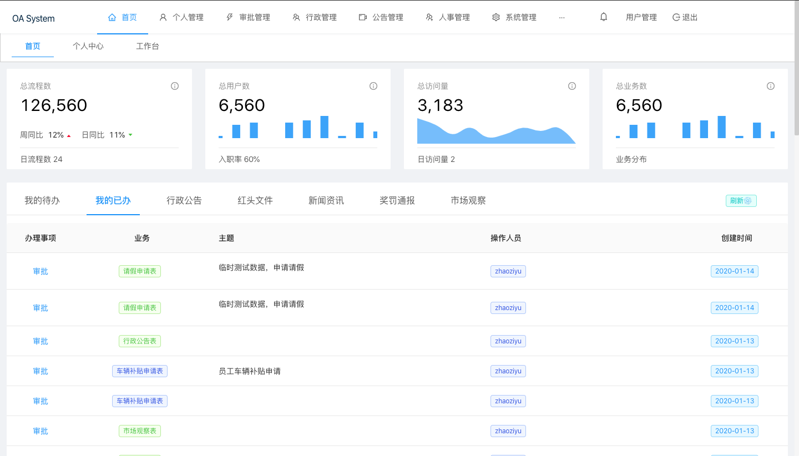
Task: Open the 行政管理 menu
Action: coord(315,17)
